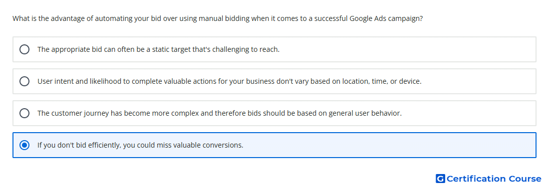Click the blue G logo icon
The image size is (549, 188).
click(440, 179)
